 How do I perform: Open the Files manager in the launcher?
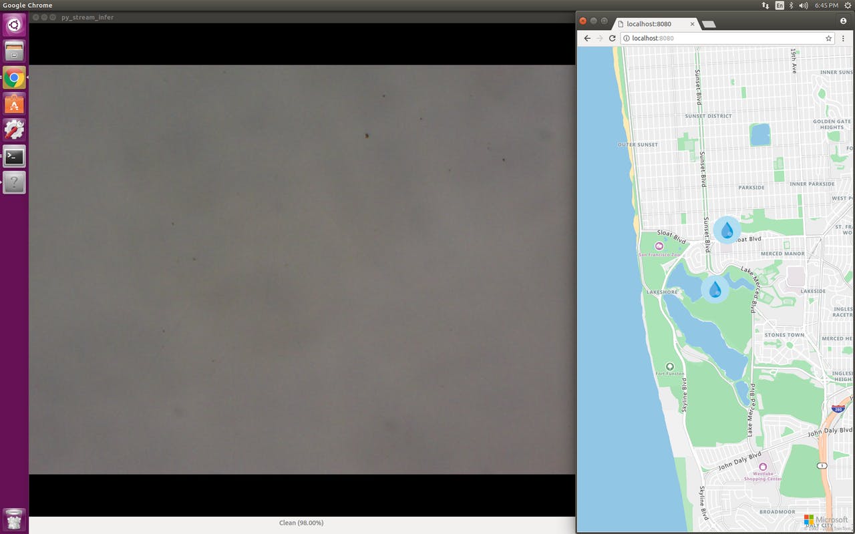click(x=14, y=51)
